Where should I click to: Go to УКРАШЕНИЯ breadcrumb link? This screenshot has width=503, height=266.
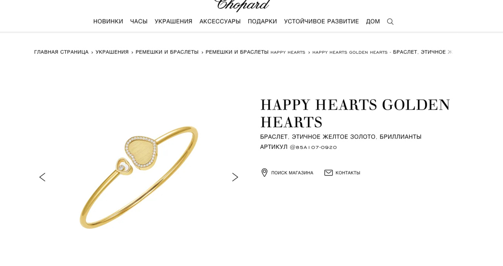point(112,52)
